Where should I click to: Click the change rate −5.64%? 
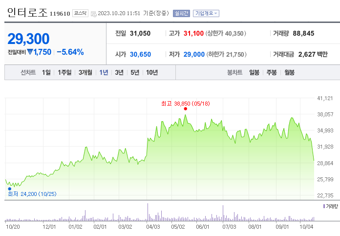pyautogui.click(x=70, y=52)
